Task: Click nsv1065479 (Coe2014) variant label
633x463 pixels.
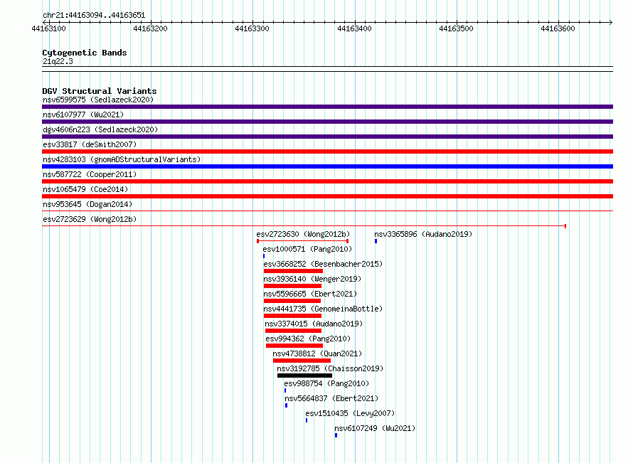Action: [x=85, y=189]
